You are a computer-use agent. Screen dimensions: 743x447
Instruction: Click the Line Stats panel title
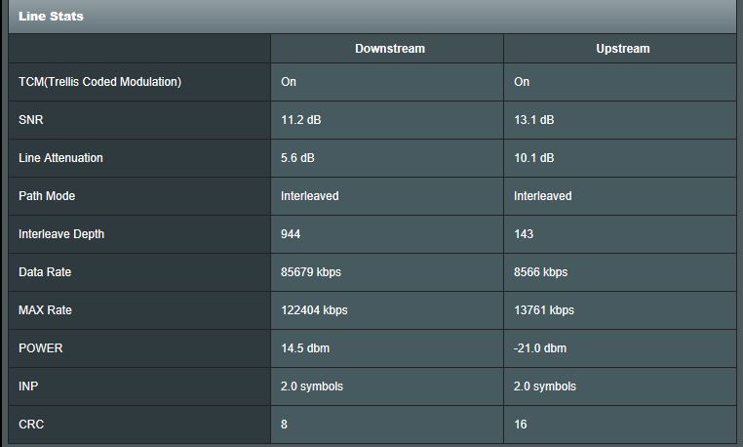51,16
